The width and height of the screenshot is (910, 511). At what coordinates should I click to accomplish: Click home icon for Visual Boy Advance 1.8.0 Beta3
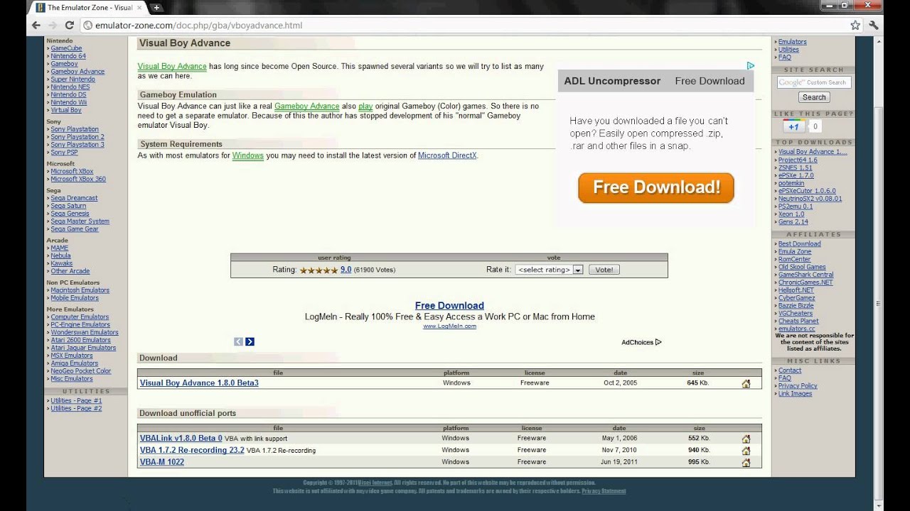click(746, 383)
